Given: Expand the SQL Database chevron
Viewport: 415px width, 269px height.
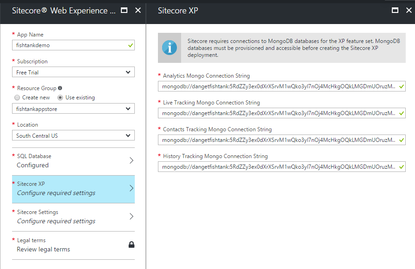Looking at the screenshot, I should (x=131, y=160).
